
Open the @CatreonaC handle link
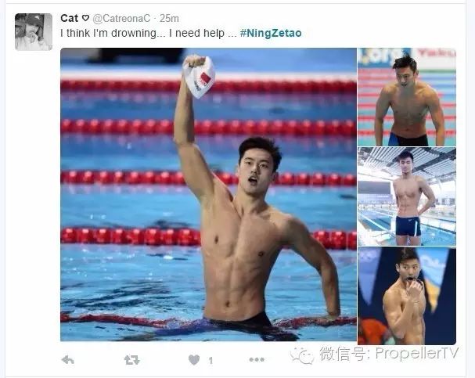(x=121, y=19)
